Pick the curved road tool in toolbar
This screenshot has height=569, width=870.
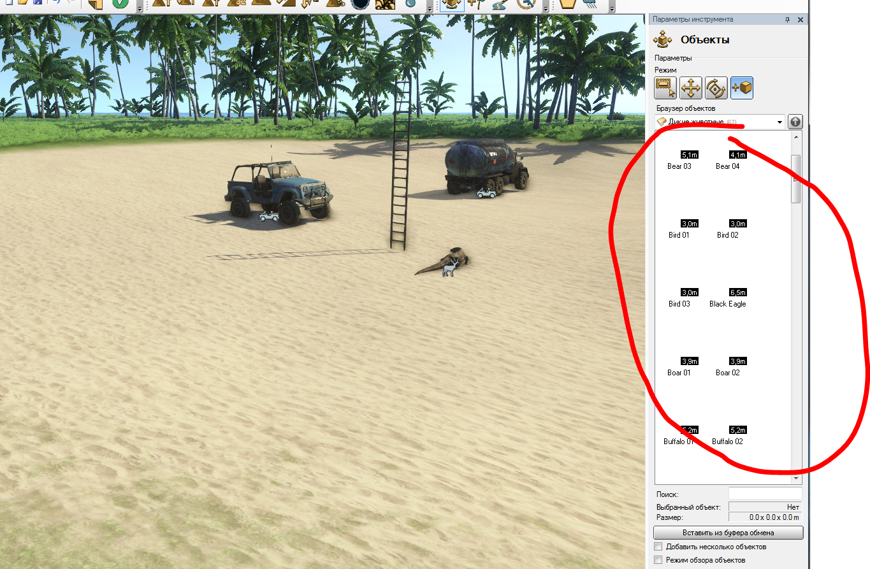pyautogui.click(x=500, y=5)
